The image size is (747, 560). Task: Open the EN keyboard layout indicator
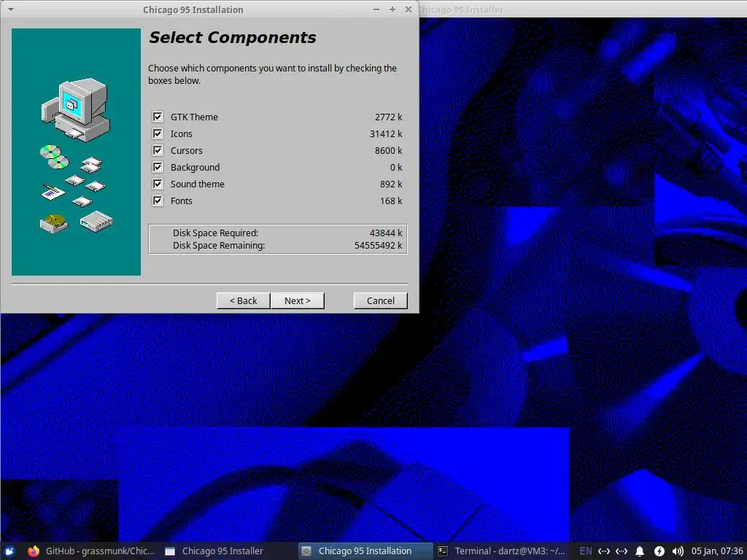tap(586, 551)
